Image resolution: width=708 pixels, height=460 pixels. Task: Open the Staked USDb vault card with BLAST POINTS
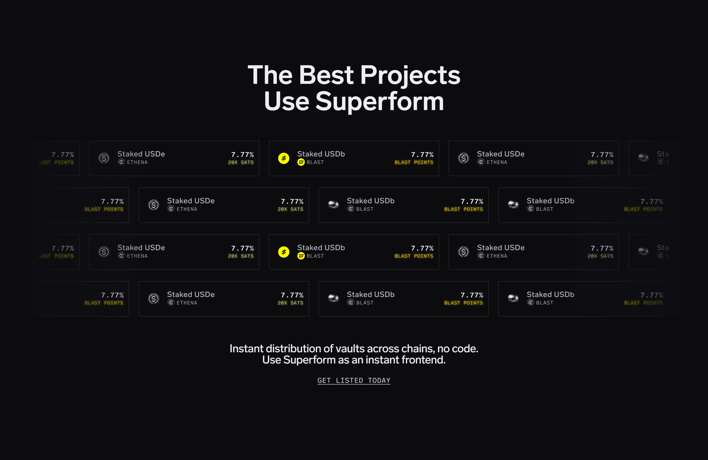354,158
